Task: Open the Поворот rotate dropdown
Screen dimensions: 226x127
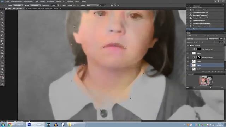Action: pyautogui.click(x=93, y=5)
